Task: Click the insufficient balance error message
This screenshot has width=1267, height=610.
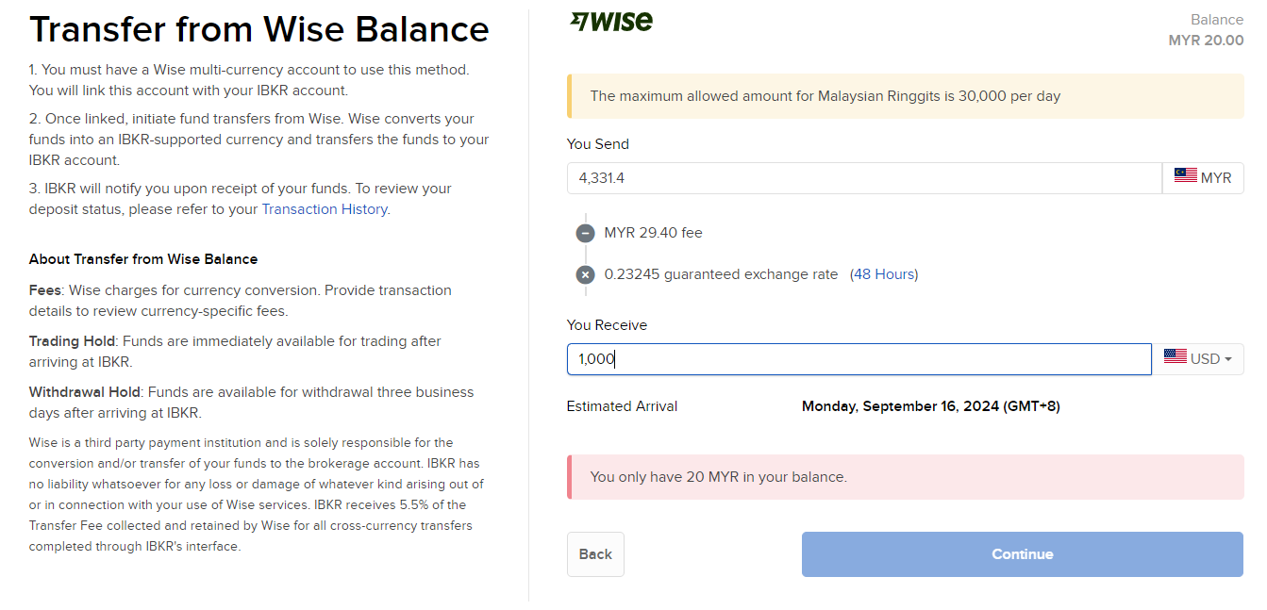Action: [x=718, y=477]
